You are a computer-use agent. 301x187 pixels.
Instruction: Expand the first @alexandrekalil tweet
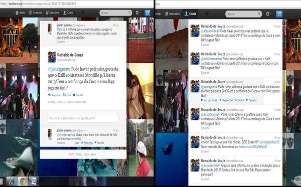pos(205,45)
